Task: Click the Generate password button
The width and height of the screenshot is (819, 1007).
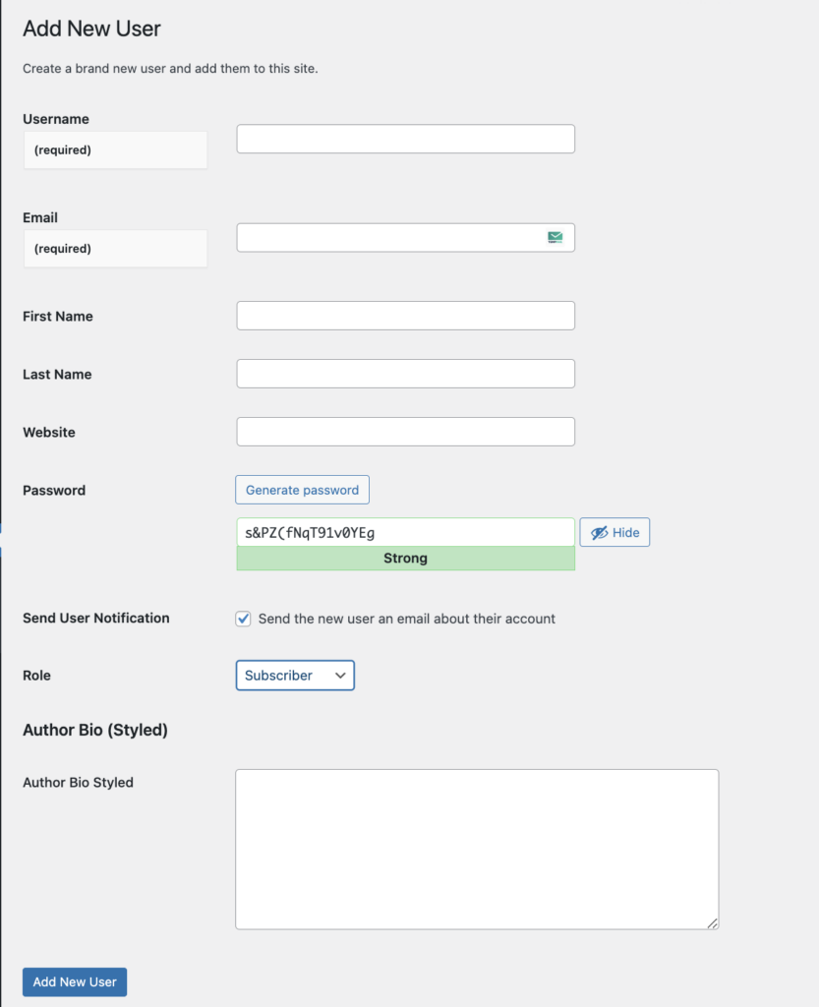Action: pos(302,490)
